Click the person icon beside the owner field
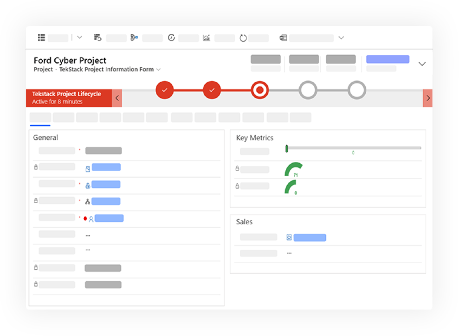The width and height of the screenshot is (459, 336). 91,219
